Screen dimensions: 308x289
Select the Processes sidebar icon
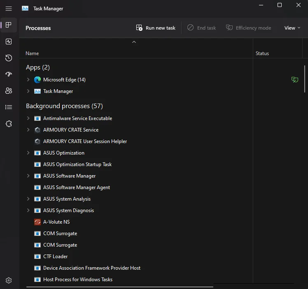click(x=9, y=25)
